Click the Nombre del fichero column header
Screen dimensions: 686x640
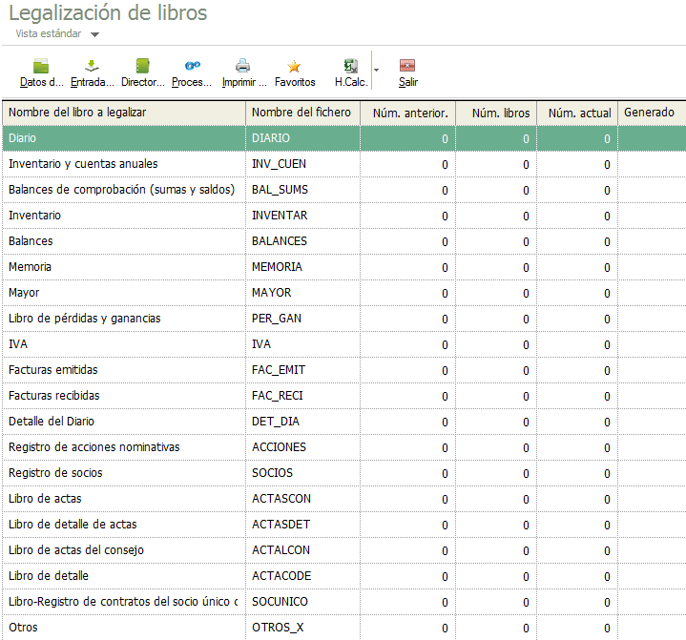tap(302, 113)
